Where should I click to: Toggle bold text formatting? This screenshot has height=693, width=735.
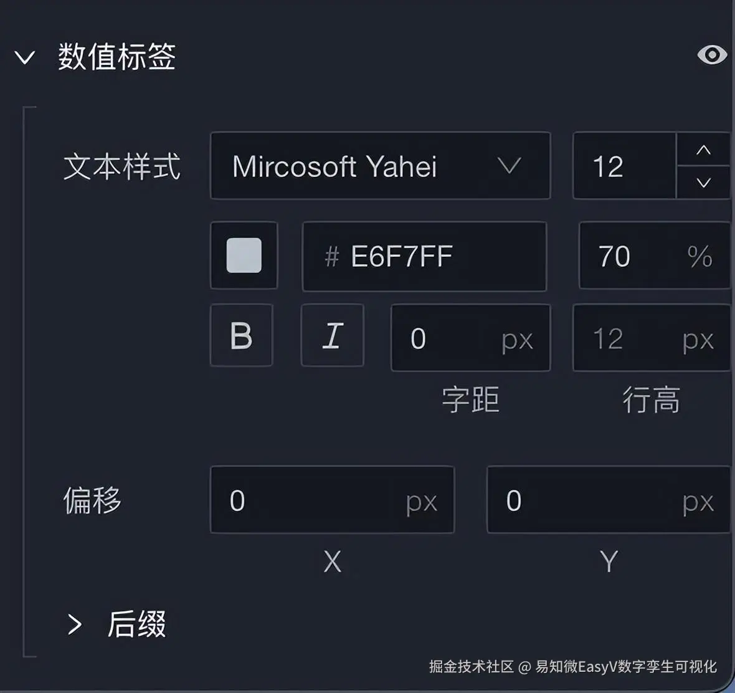click(242, 336)
